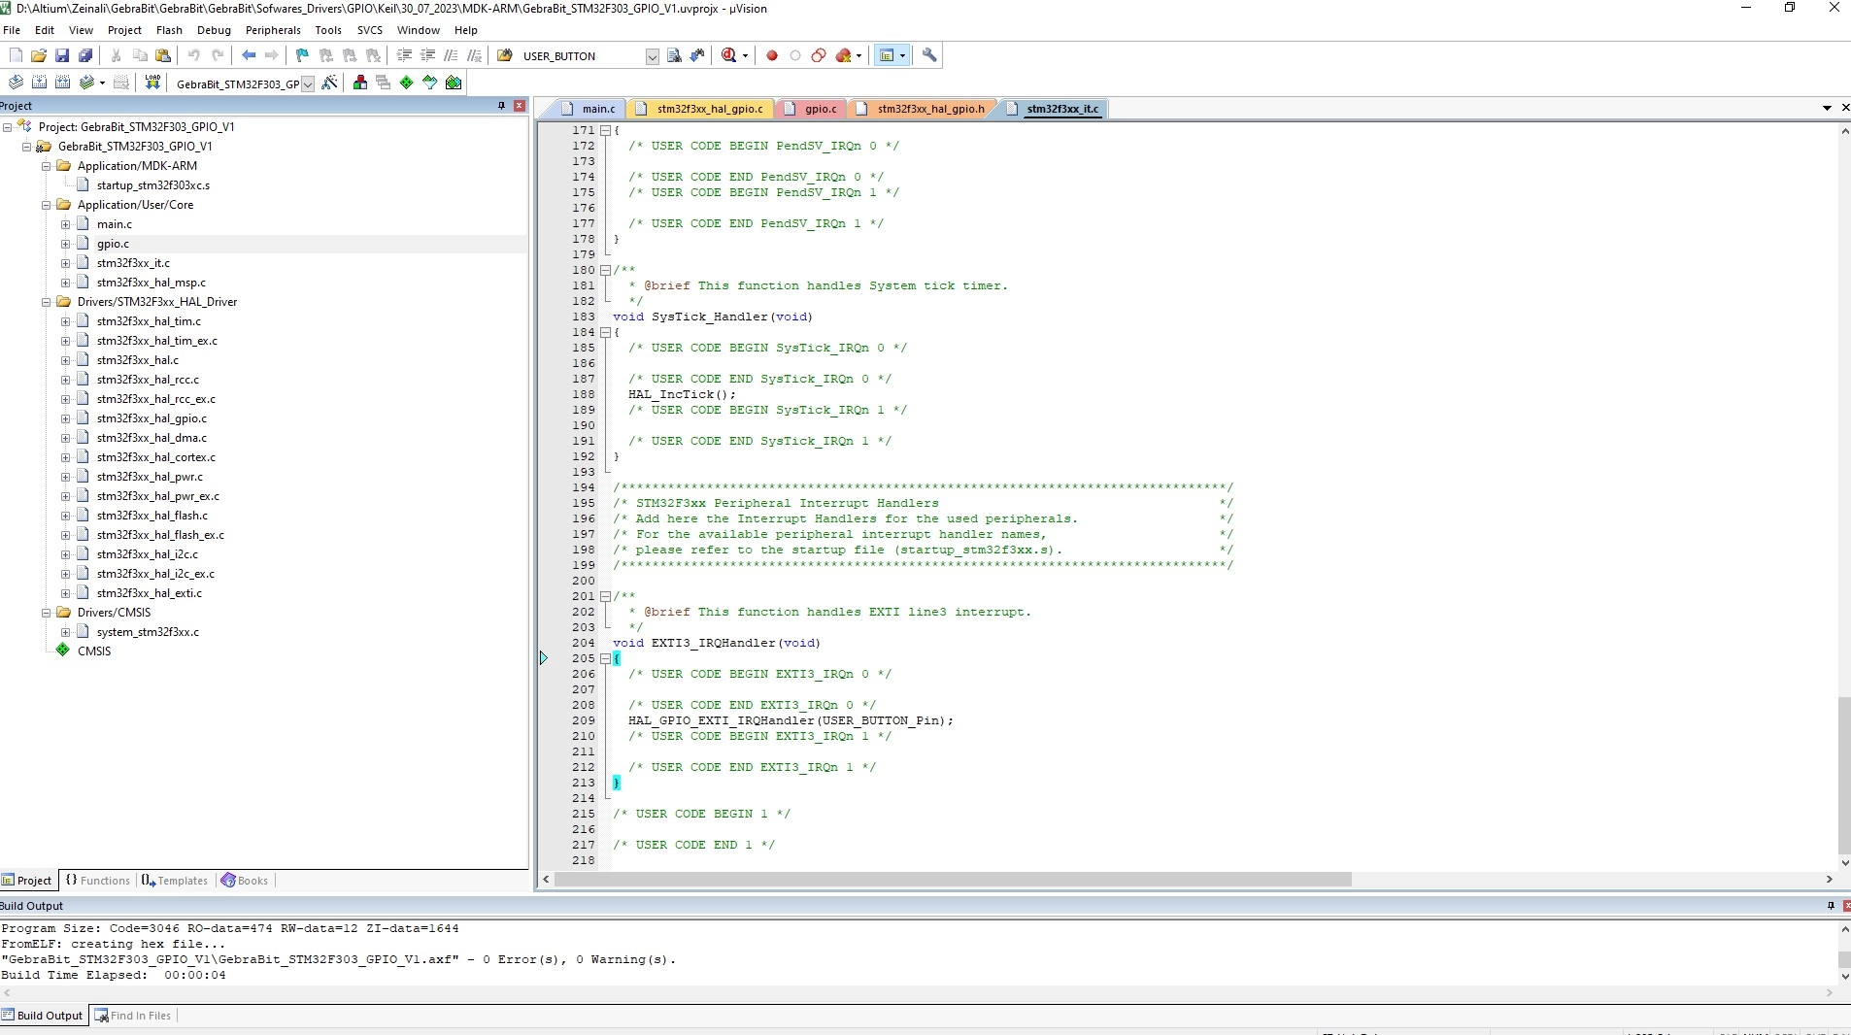Close the Project panel with its X
1851x1035 pixels.
click(520, 106)
